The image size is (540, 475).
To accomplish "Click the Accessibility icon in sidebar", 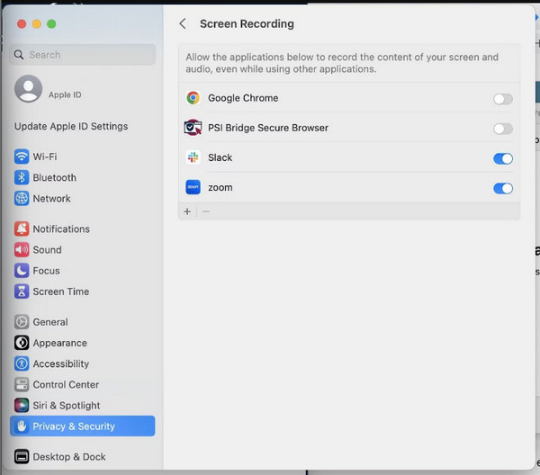I will [22, 363].
